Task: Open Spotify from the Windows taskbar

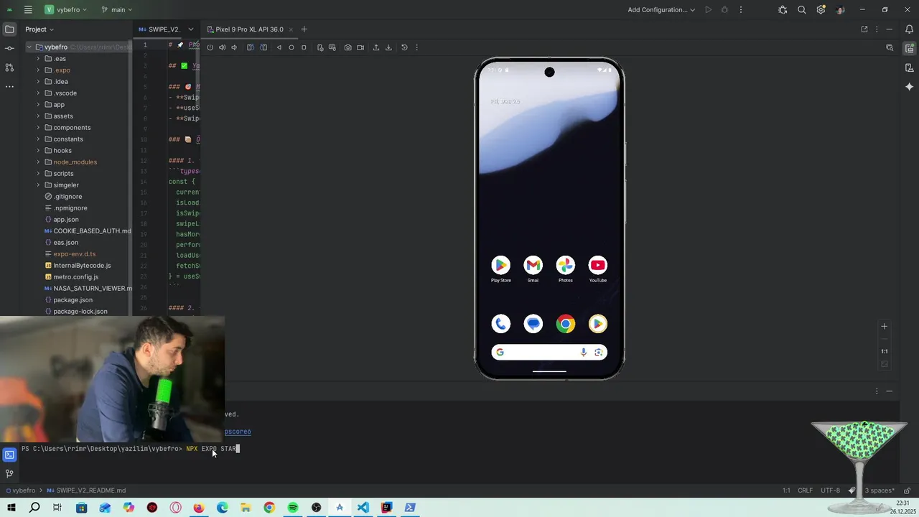Action: tap(293, 508)
